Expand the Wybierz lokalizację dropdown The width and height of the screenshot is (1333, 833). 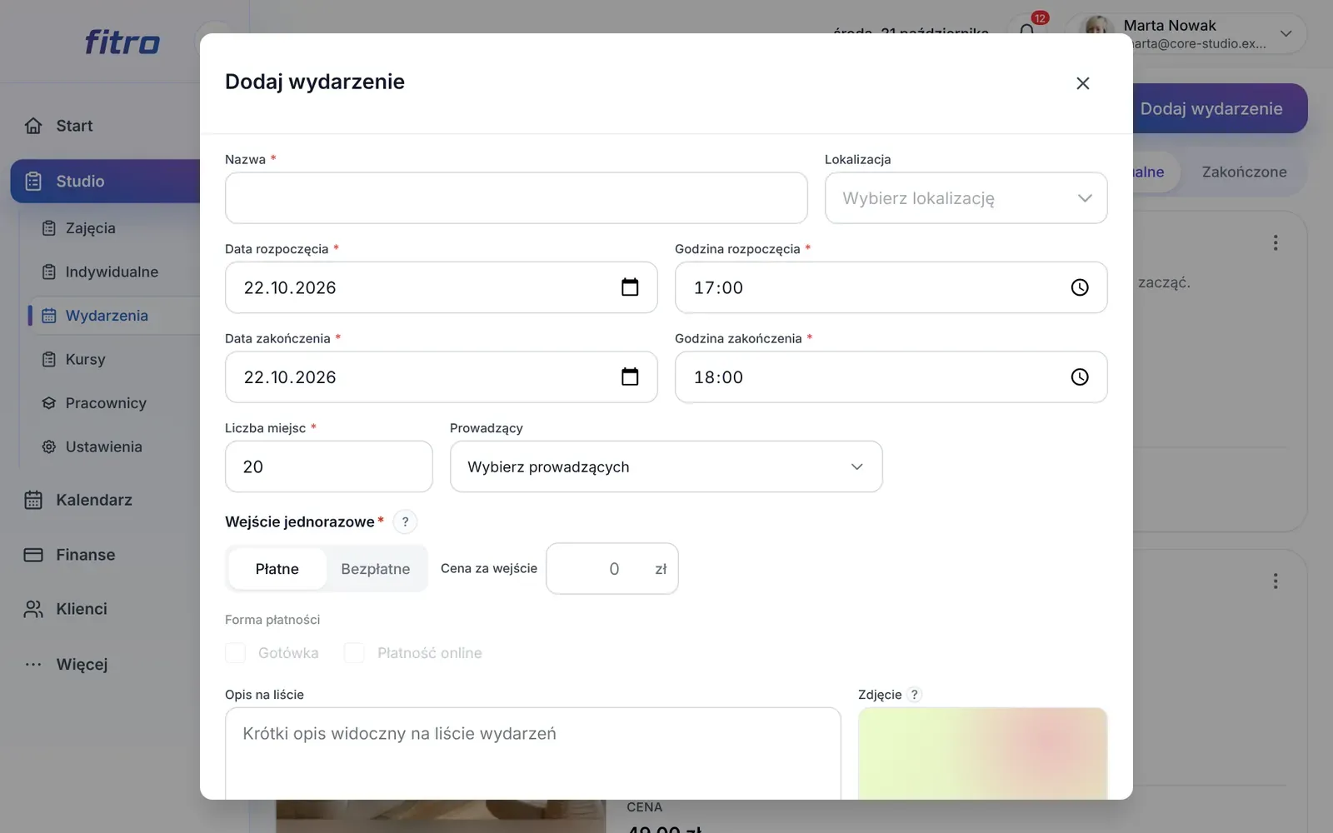[x=966, y=198]
